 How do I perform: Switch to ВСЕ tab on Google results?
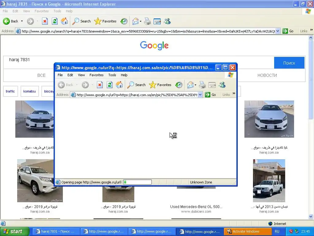click(41, 75)
